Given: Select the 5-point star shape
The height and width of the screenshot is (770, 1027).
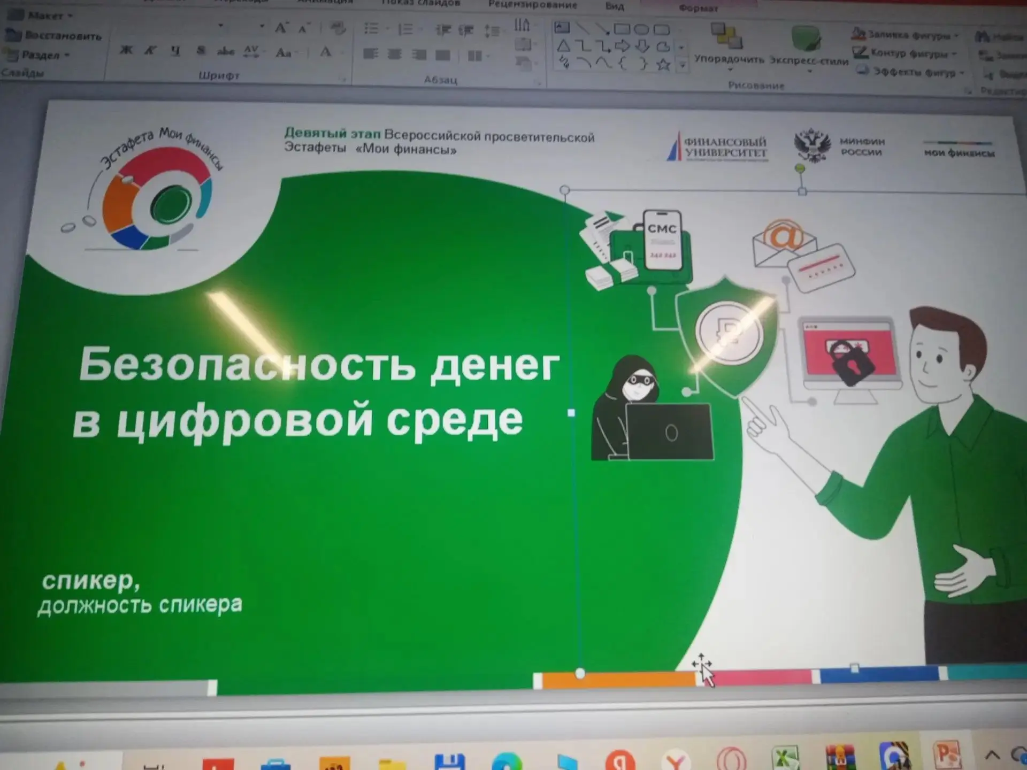Looking at the screenshot, I should pyautogui.click(x=663, y=65).
